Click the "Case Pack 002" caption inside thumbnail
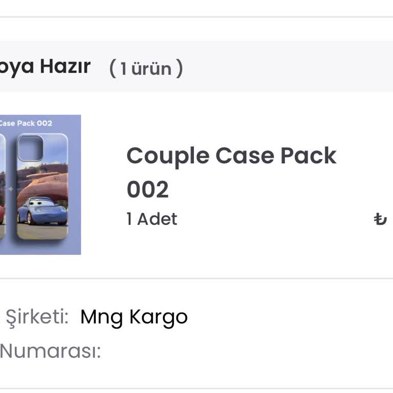Image resolution: width=393 pixels, height=393 pixels. [26, 123]
